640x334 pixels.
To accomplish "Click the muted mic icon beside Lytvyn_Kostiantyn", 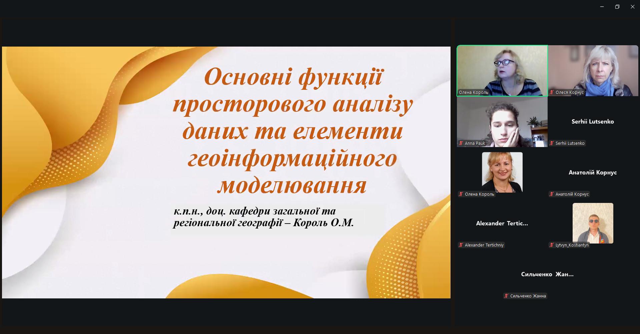I will pos(552,245).
